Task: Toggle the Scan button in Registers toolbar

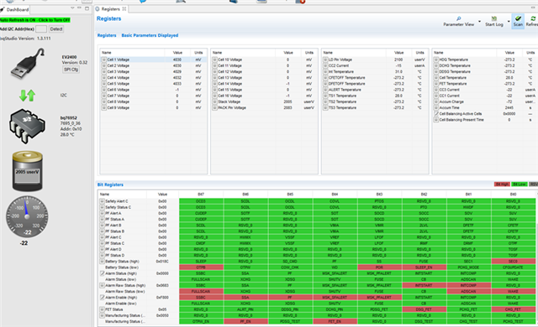Action: tap(518, 21)
